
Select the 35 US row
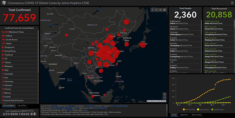tap(20, 58)
